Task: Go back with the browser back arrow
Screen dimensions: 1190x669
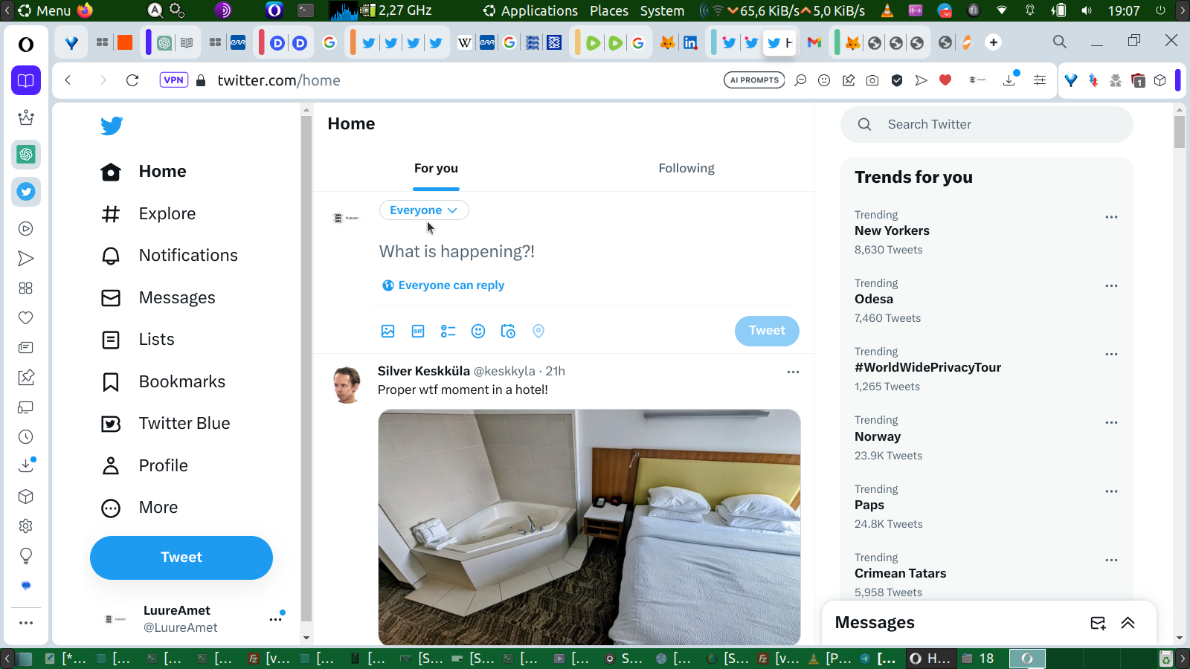Action: (68, 80)
